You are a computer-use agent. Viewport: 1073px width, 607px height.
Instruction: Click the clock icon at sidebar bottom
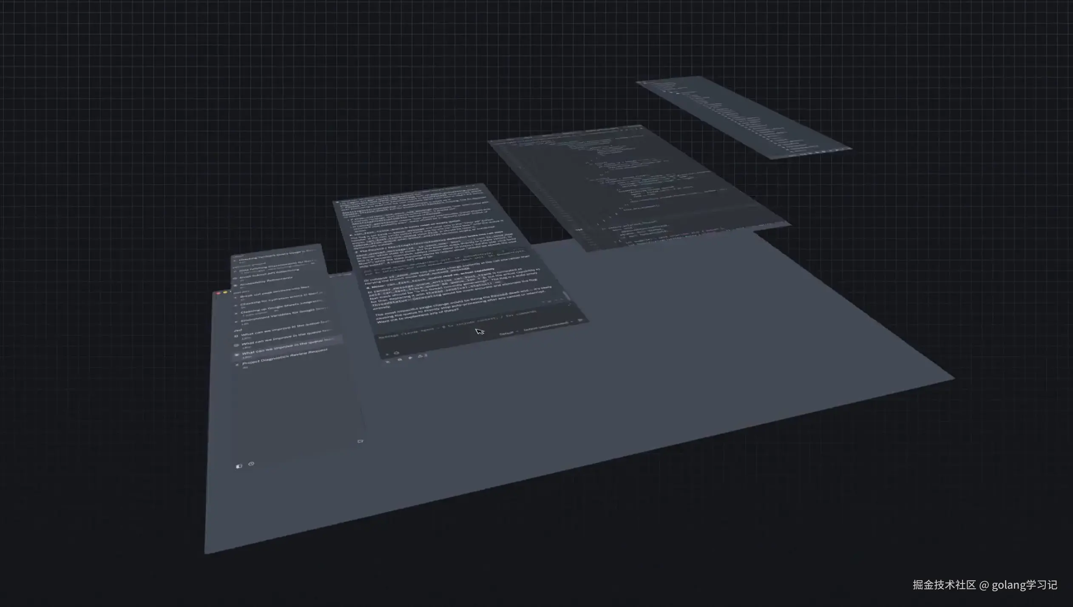(251, 464)
